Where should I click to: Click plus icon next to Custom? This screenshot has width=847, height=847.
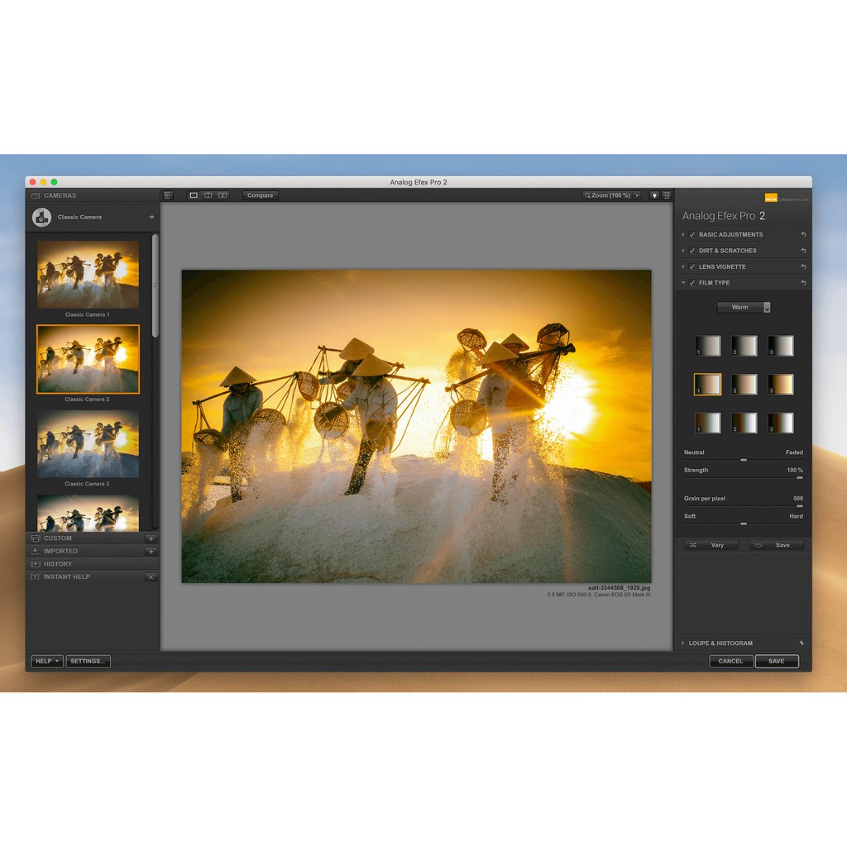click(151, 538)
